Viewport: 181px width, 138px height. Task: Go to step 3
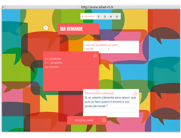click(x=104, y=17)
